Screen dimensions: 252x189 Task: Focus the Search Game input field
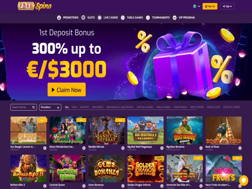[x=21, y=107]
